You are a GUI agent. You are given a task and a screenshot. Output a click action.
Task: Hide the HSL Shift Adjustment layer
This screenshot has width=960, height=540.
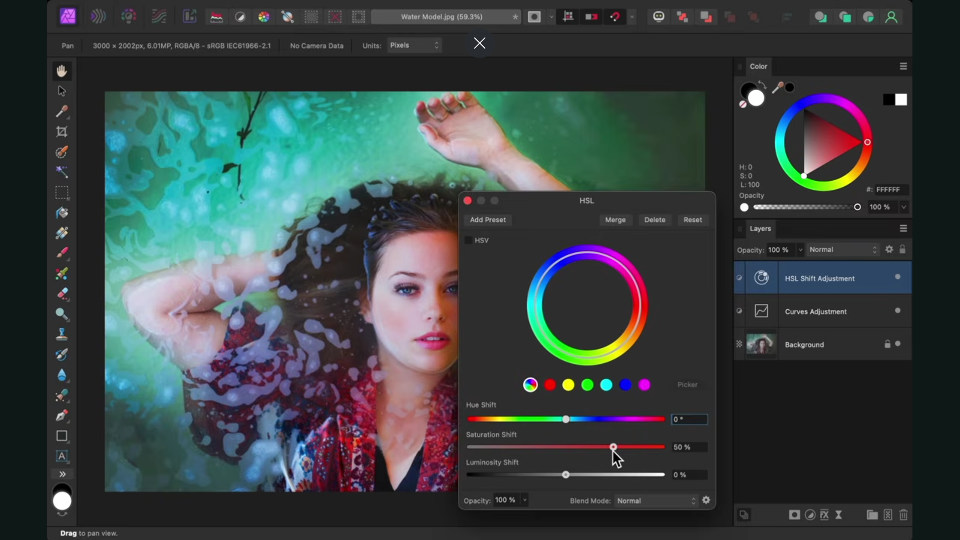897,277
